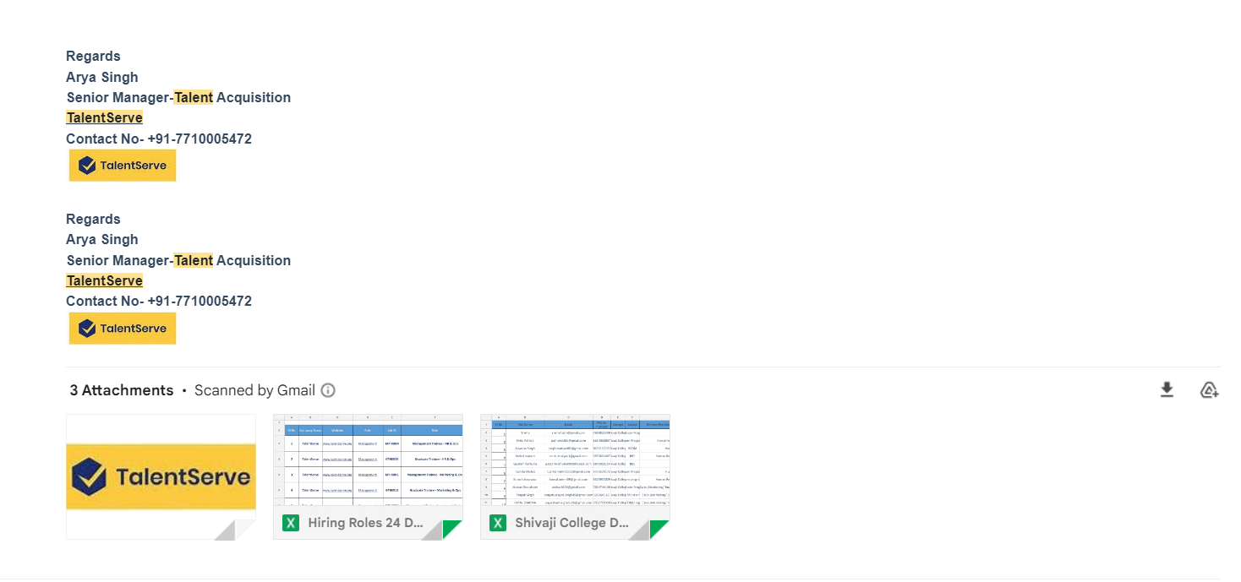
Task: Click first 'Contact No- +91-7710005472' line
Action: (x=159, y=139)
